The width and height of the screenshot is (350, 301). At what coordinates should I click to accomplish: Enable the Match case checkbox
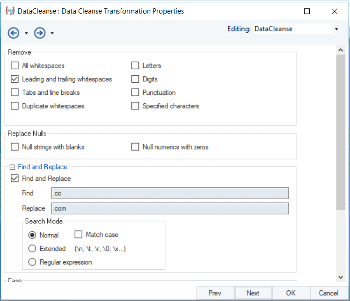tap(78, 235)
